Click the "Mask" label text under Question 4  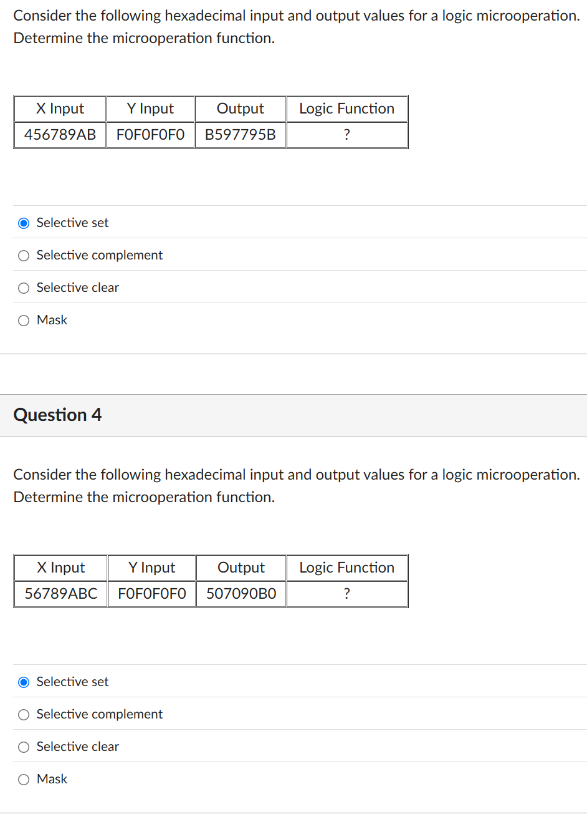pyautogui.click(x=52, y=779)
